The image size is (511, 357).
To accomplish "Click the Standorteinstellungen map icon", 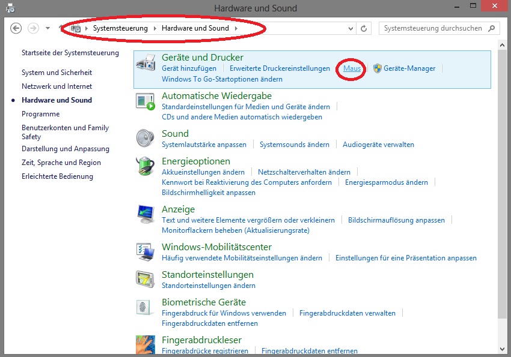I will tap(145, 279).
